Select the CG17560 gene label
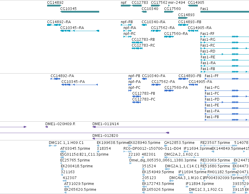The width and height of the screenshot is (249, 194). tap(172, 8)
